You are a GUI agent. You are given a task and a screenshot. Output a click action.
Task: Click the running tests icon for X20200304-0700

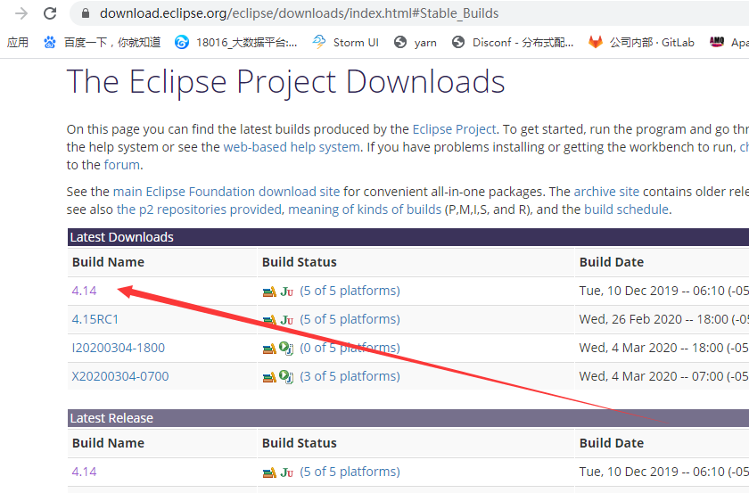click(286, 377)
